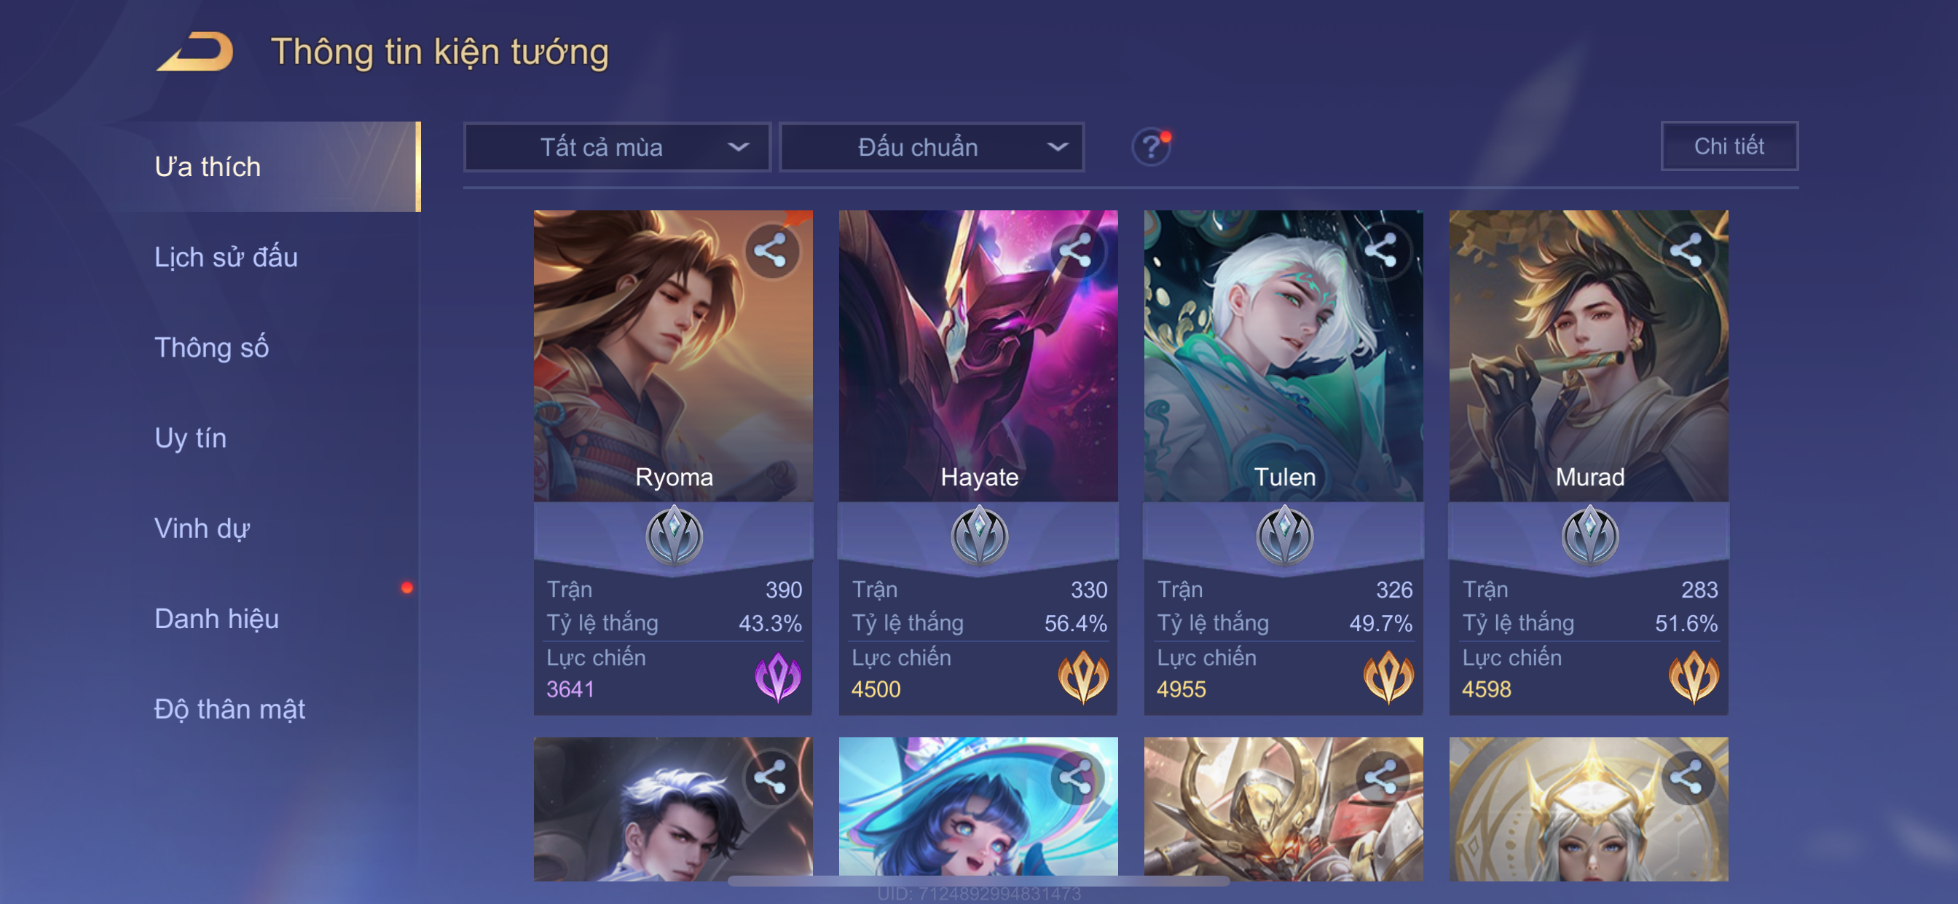The width and height of the screenshot is (1958, 904).
Task: Click the Chi tiết button
Action: (x=1729, y=146)
